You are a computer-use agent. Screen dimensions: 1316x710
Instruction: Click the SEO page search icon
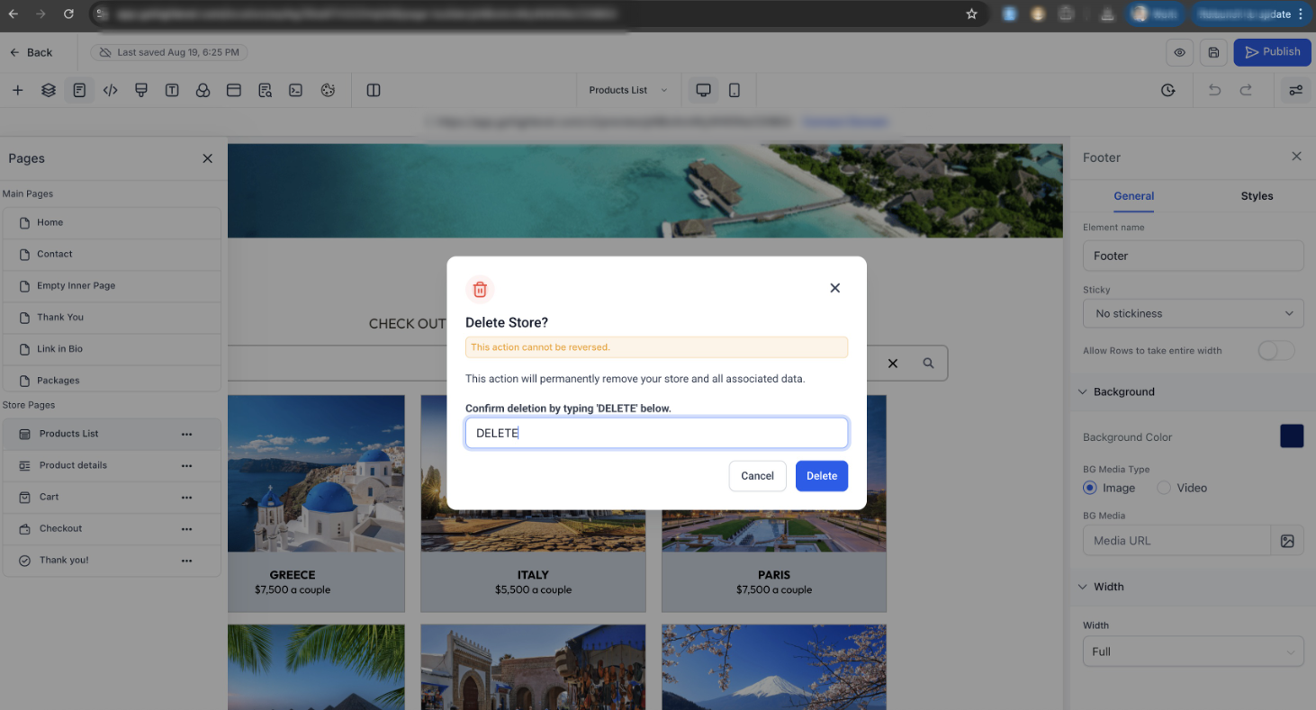click(265, 90)
